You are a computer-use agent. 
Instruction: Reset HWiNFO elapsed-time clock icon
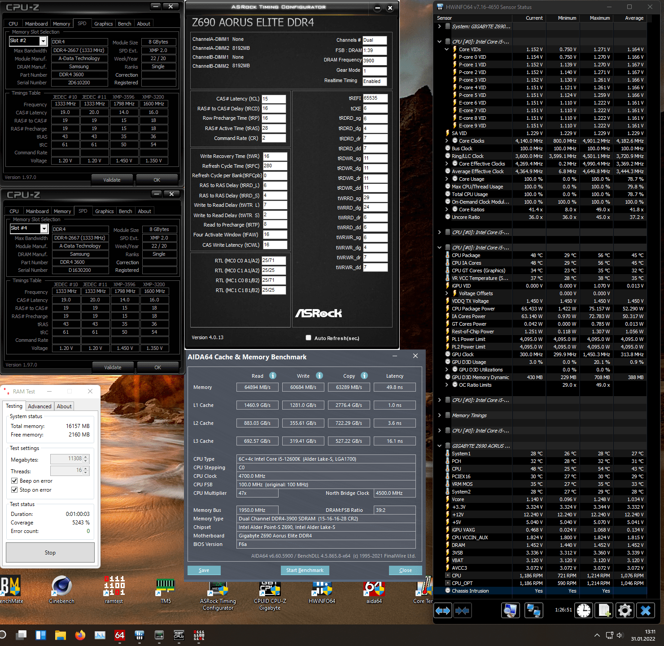tap(584, 611)
